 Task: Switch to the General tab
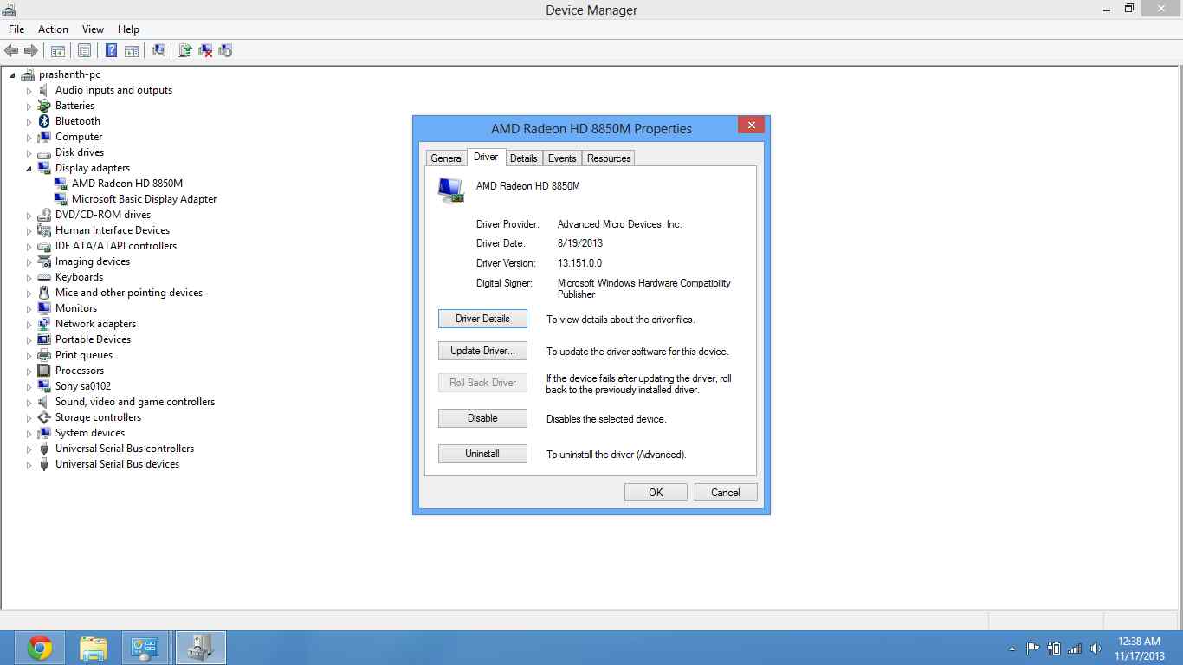click(447, 158)
